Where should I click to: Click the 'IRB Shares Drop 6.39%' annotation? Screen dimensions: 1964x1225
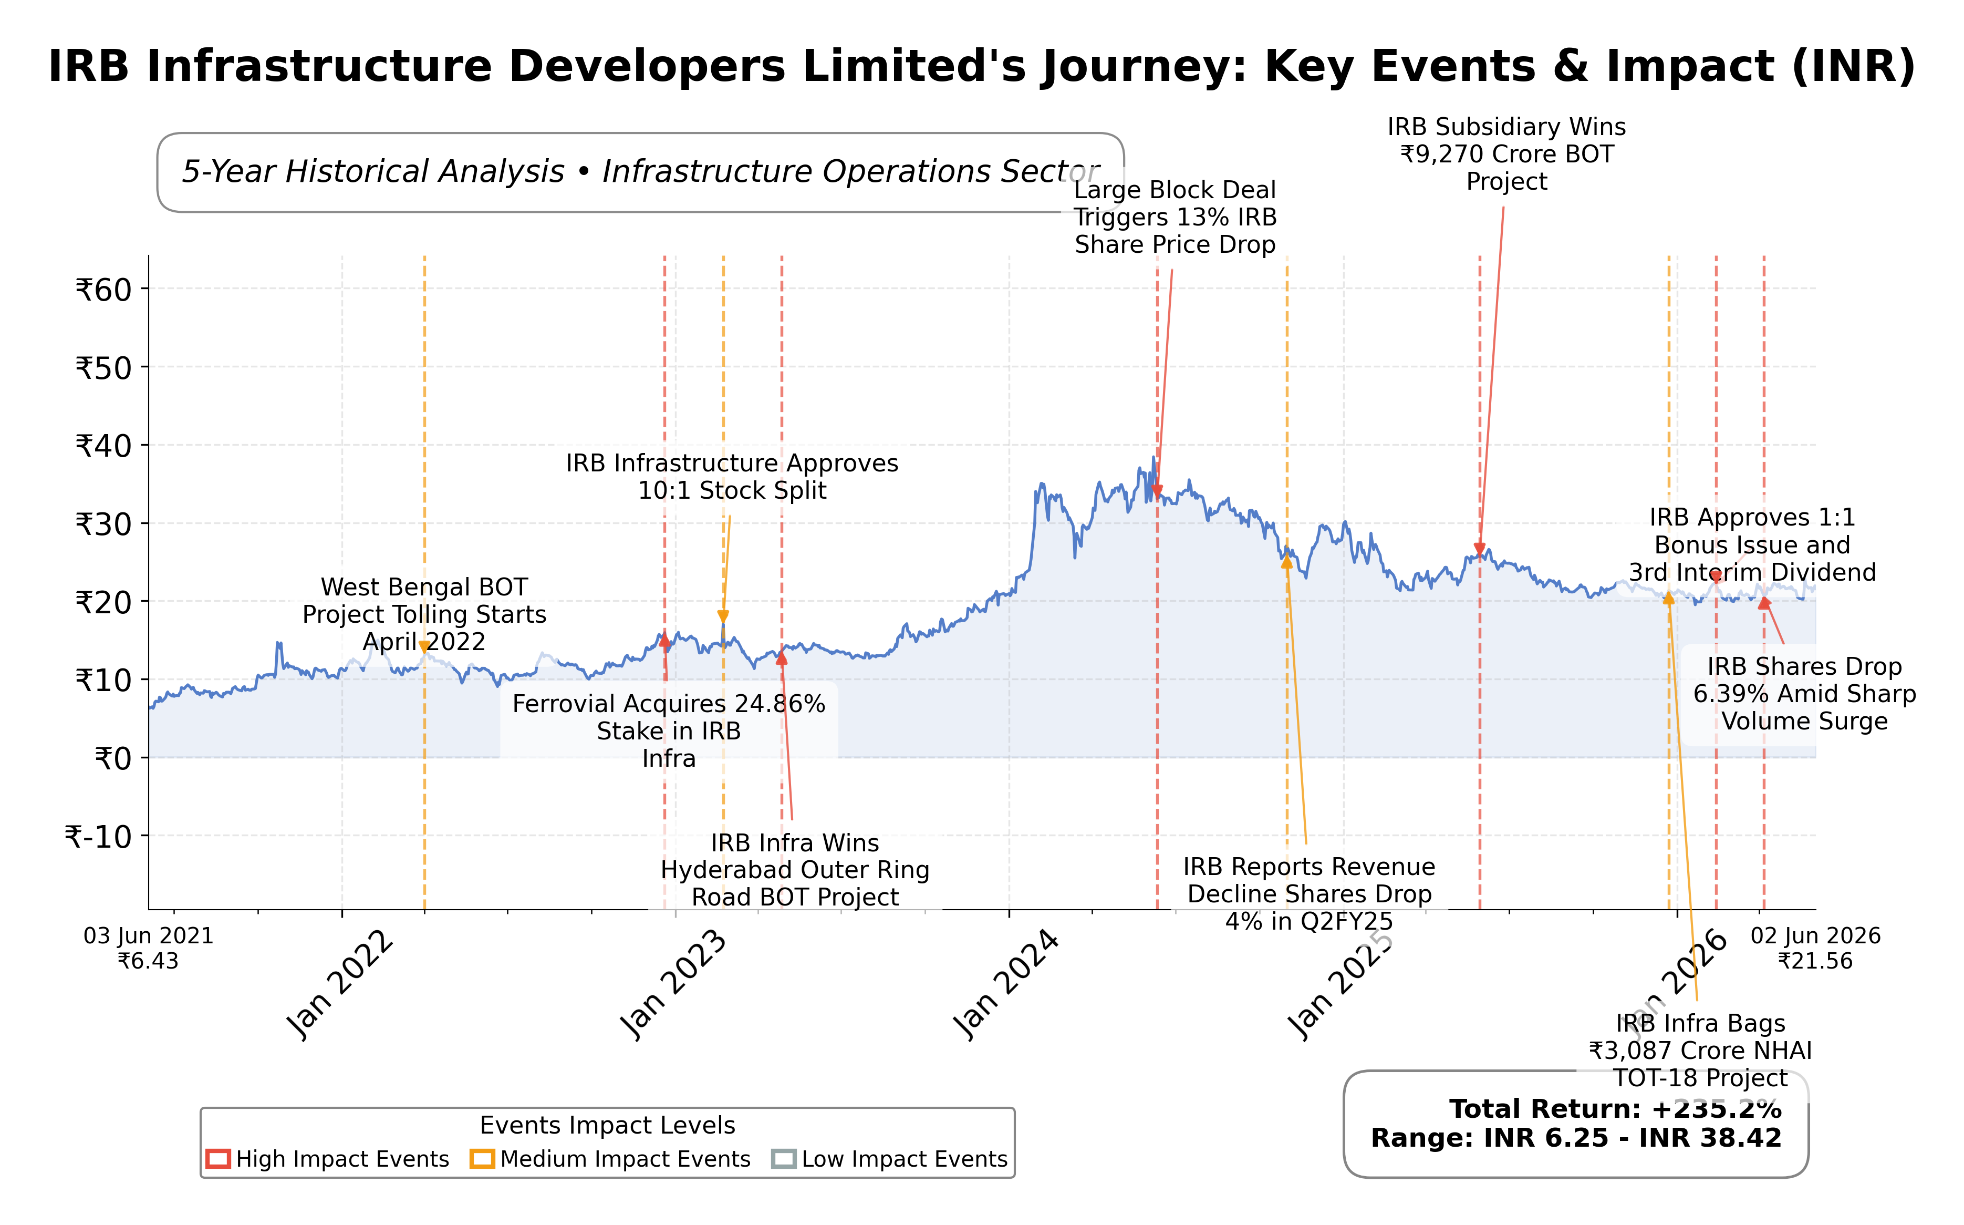click(x=1804, y=694)
